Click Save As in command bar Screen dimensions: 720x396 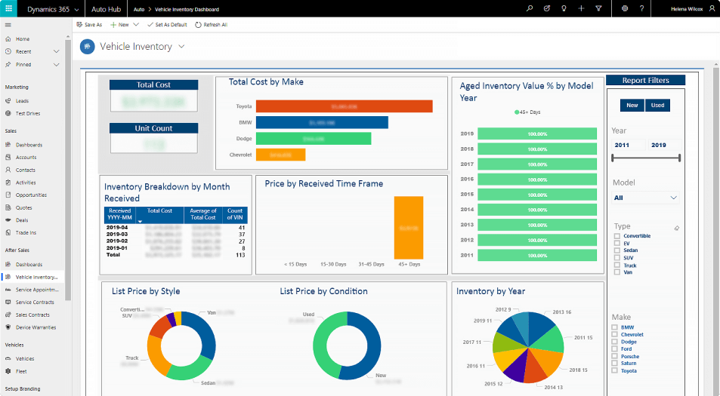coord(89,25)
